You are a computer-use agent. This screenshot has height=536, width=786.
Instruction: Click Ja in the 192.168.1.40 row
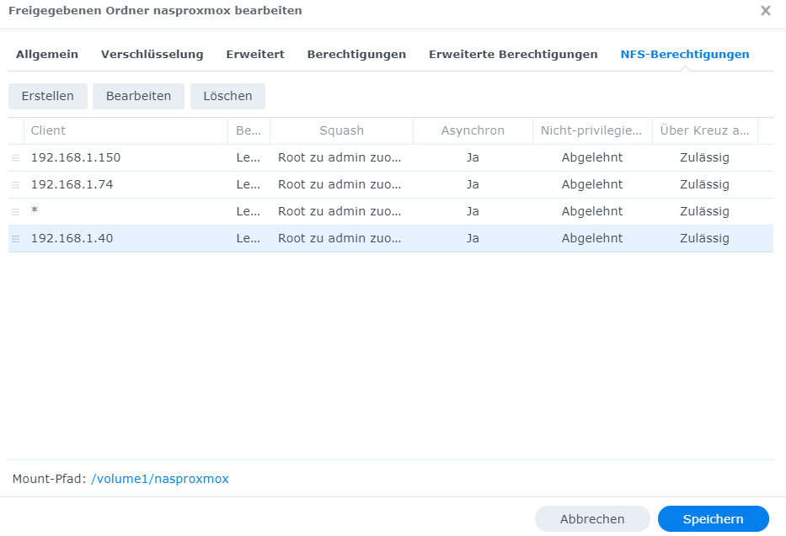[x=473, y=239]
